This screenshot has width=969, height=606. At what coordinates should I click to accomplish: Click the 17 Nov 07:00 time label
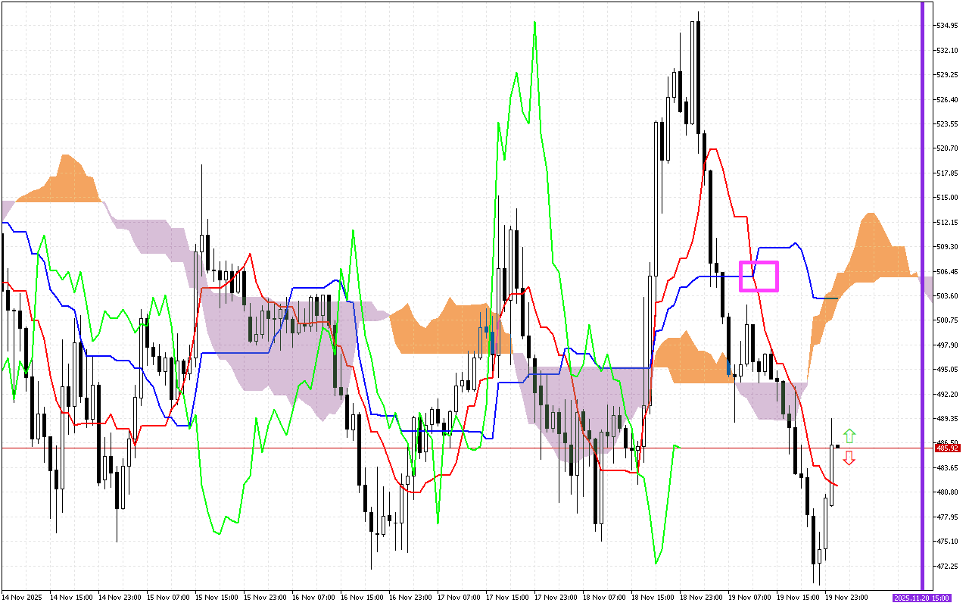click(x=459, y=597)
